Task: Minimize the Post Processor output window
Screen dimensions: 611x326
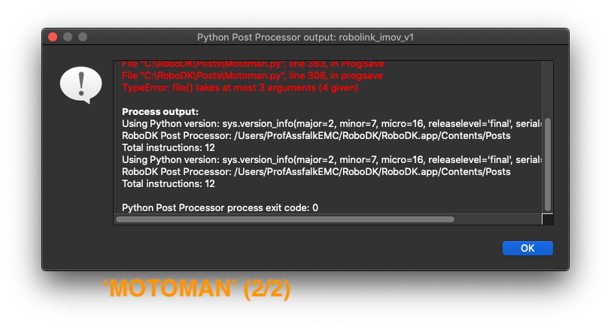Action: point(68,36)
